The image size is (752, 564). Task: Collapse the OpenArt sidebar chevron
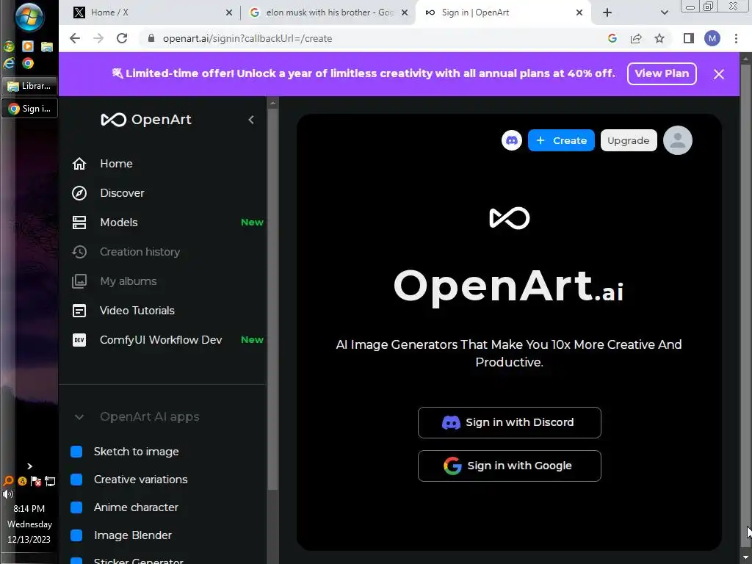point(251,120)
